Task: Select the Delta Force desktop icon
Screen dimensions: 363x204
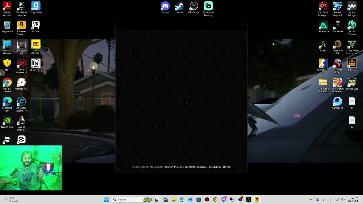Action: tap(323, 27)
